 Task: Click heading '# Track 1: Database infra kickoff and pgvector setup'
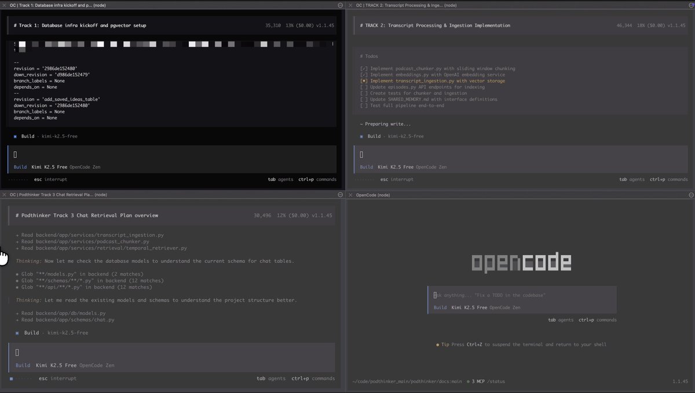pyautogui.click(x=80, y=25)
